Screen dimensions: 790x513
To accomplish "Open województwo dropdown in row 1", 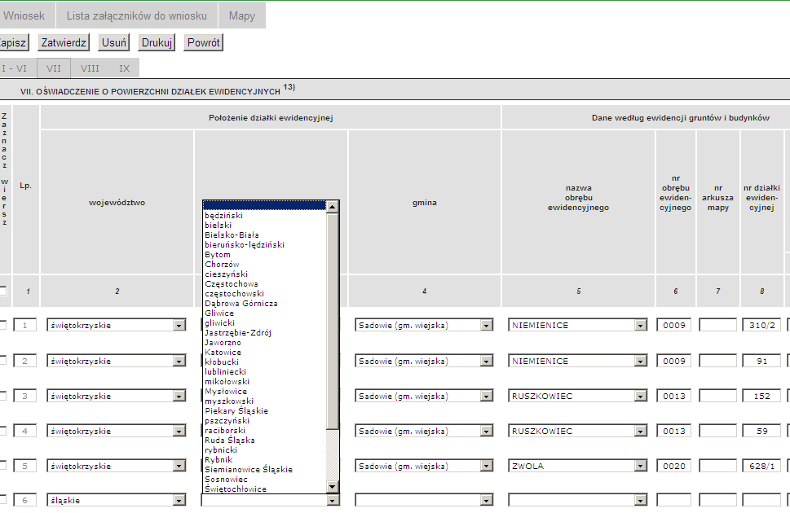I will click(x=117, y=325).
